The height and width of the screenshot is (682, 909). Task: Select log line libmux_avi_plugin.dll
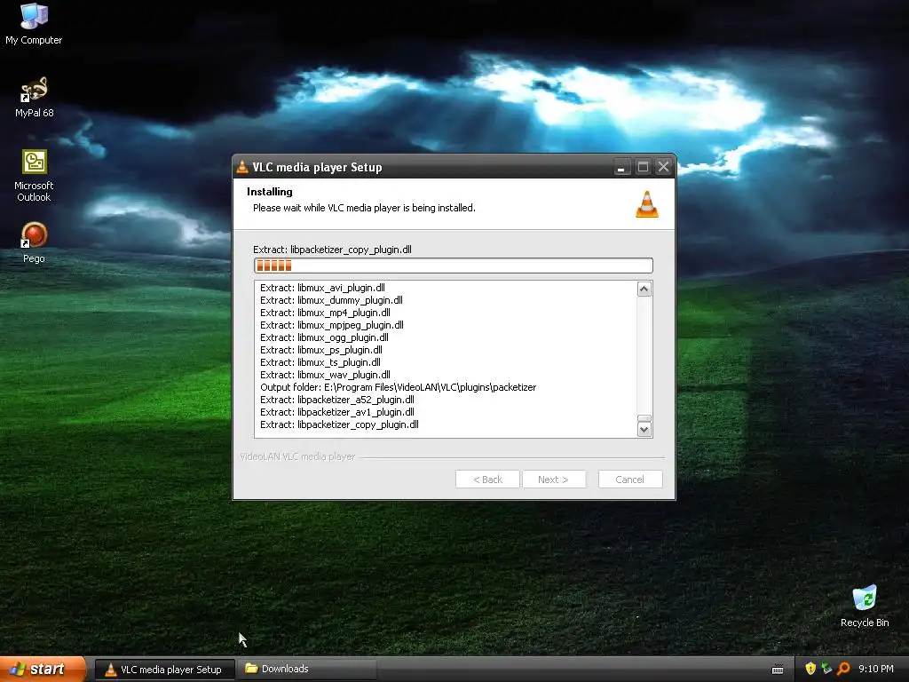[x=322, y=288]
